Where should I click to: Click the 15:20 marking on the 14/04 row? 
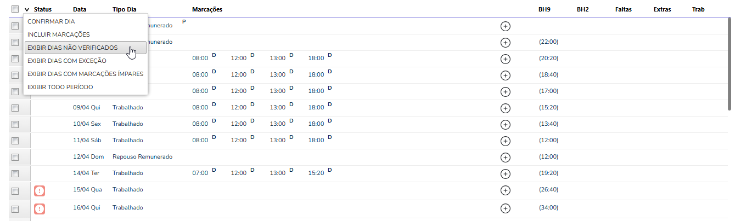pos(316,173)
